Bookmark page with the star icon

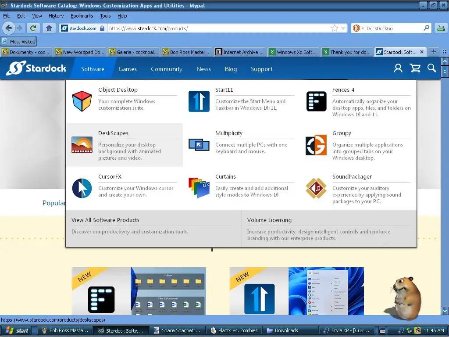click(x=334, y=28)
